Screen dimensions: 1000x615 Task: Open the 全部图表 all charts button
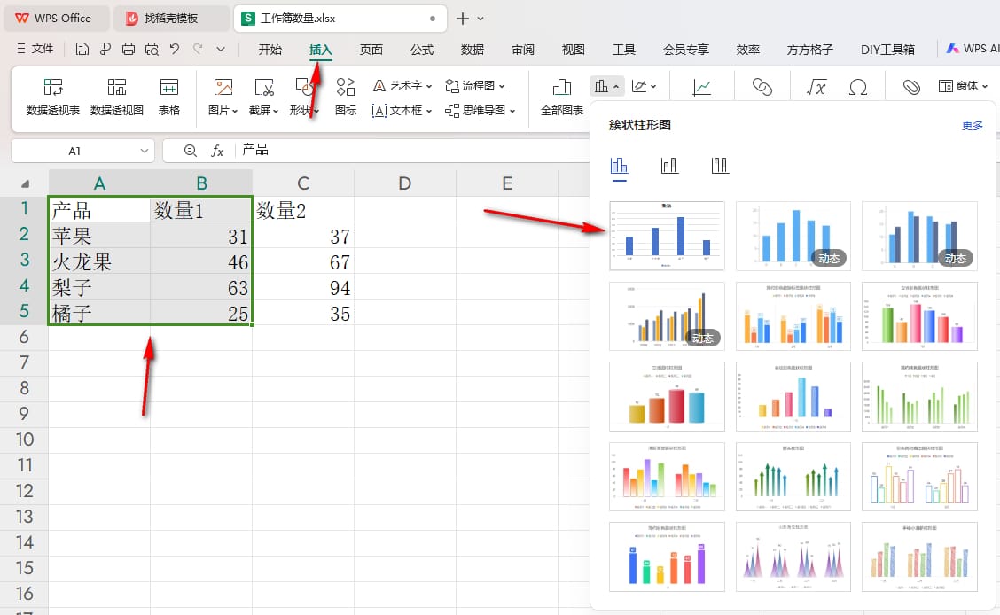point(562,97)
